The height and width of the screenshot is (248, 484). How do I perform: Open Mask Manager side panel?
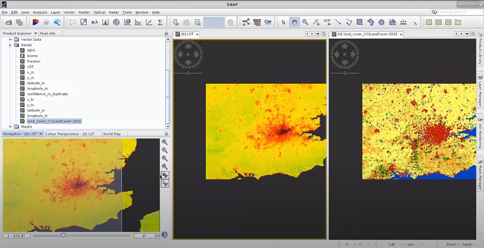(480, 175)
